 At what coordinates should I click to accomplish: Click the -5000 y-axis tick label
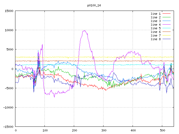(9, 88)
